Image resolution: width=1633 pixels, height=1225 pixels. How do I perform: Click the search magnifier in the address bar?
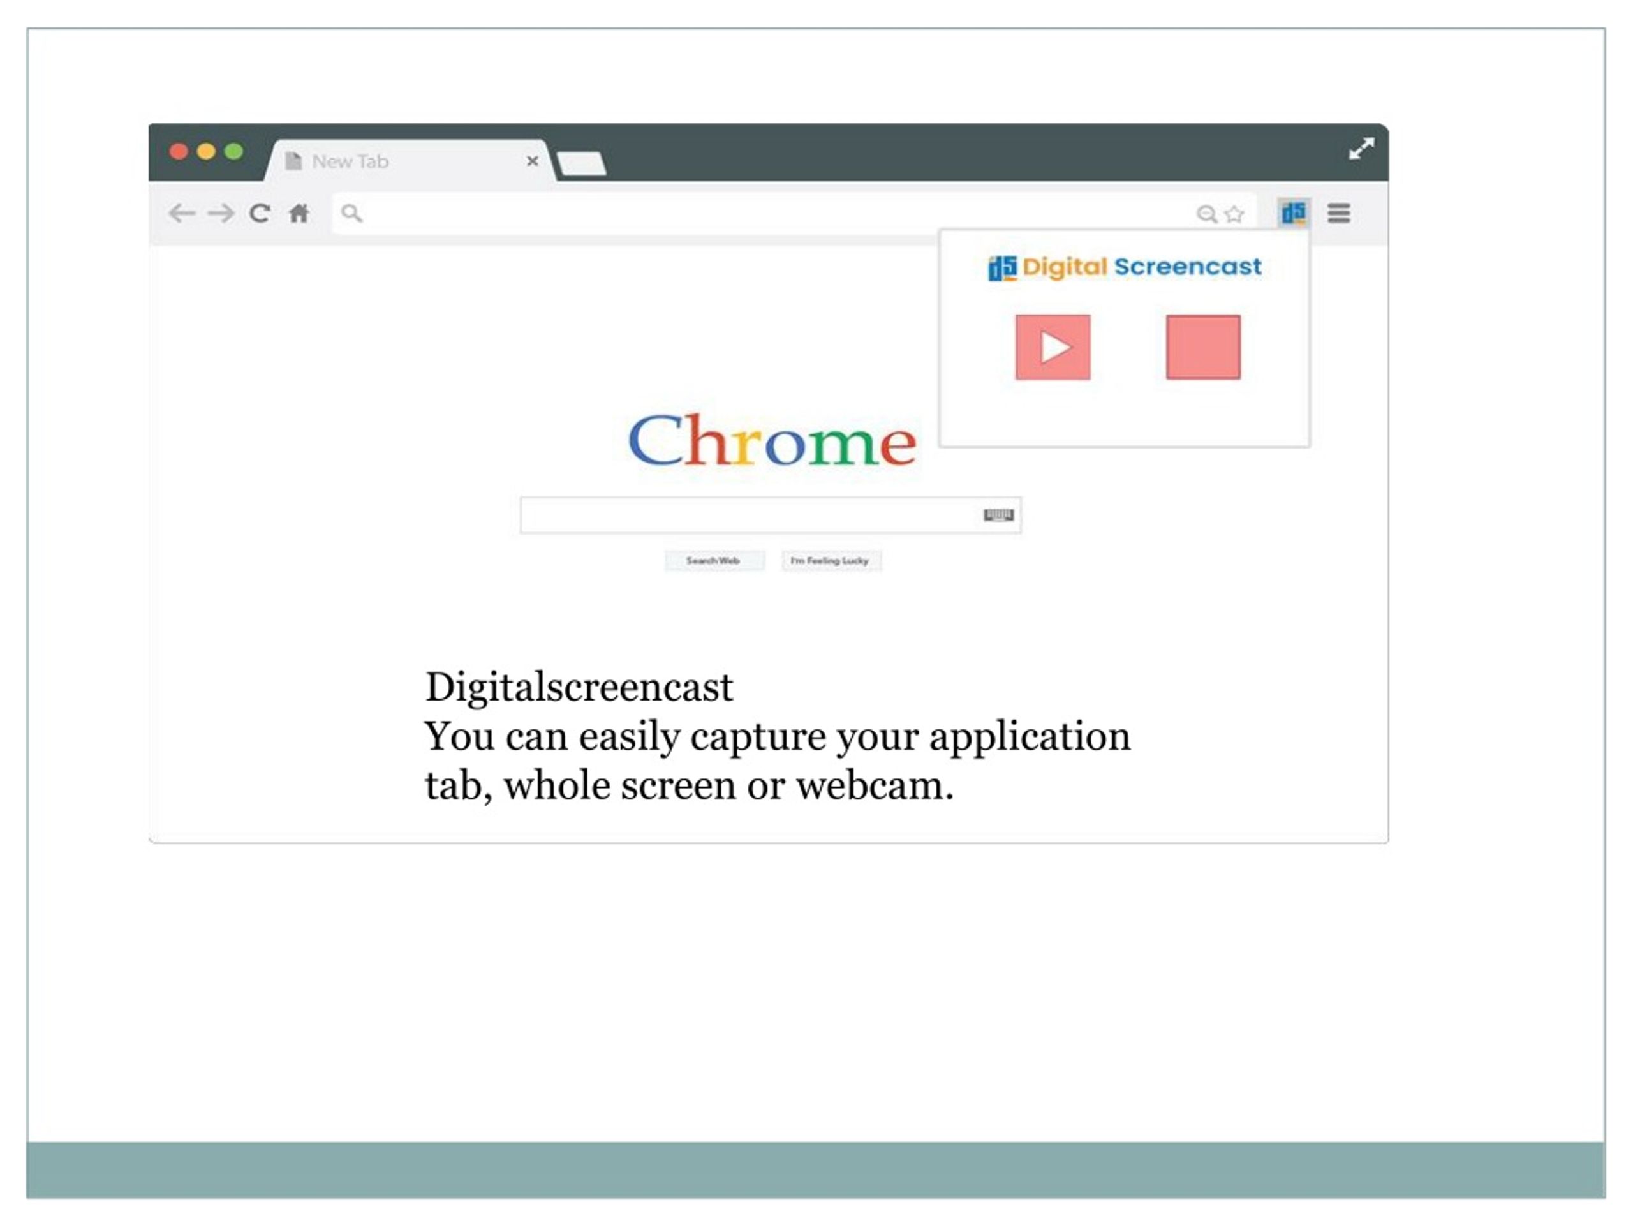point(352,214)
